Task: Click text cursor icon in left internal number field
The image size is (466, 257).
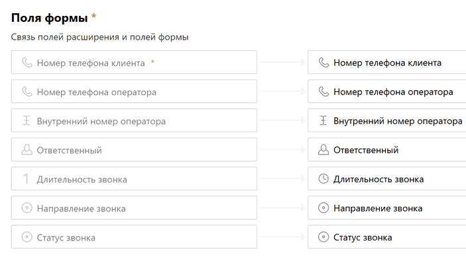Action: click(27, 120)
